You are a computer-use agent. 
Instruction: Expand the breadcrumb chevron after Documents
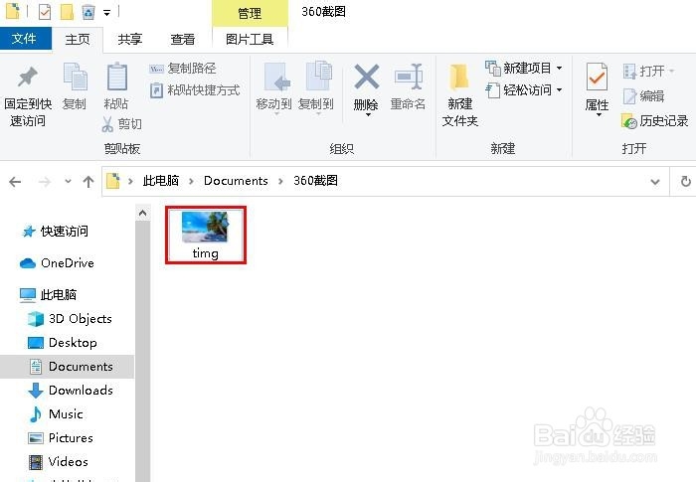[280, 181]
